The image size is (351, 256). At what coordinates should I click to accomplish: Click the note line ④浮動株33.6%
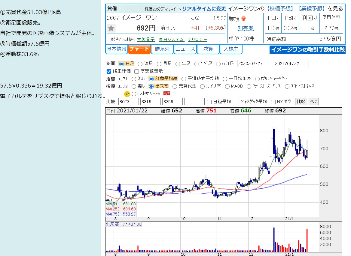coord(20,54)
